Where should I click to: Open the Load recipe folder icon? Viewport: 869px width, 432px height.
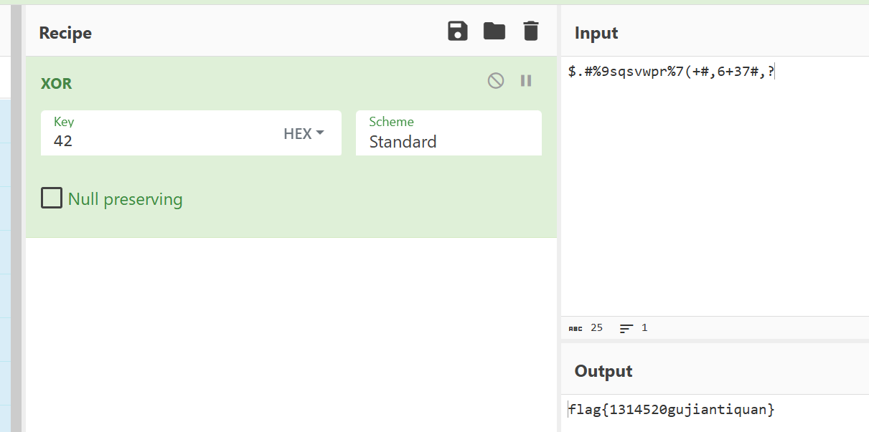tap(494, 32)
